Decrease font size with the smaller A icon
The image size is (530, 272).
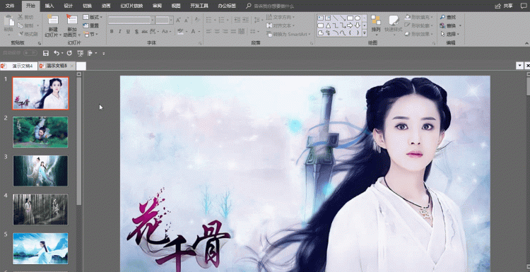tap(187, 20)
